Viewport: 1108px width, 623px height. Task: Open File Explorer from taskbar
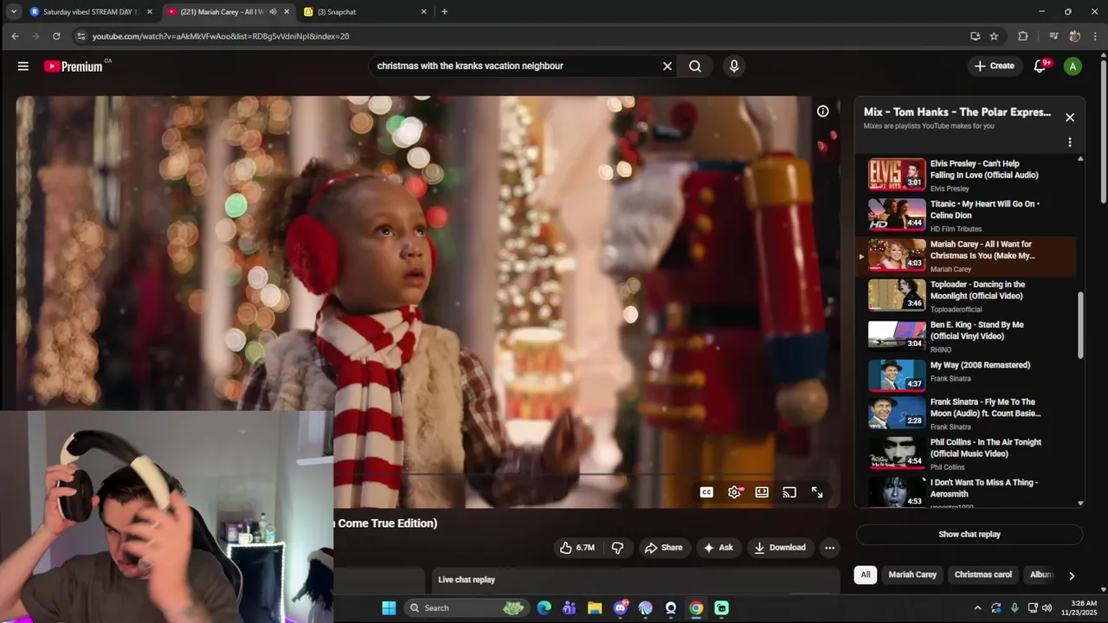click(x=595, y=608)
